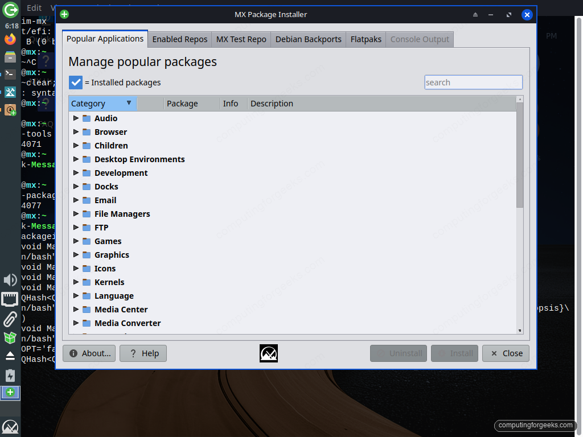Click into the search field
The height and width of the screenshot is (437, 583).
coord(473,83)
